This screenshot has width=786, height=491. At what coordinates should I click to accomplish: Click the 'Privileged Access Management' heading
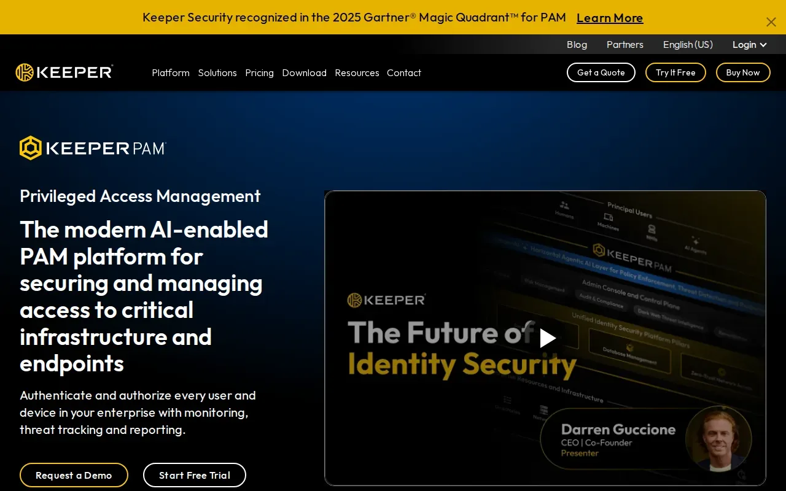tap(140, 196)
